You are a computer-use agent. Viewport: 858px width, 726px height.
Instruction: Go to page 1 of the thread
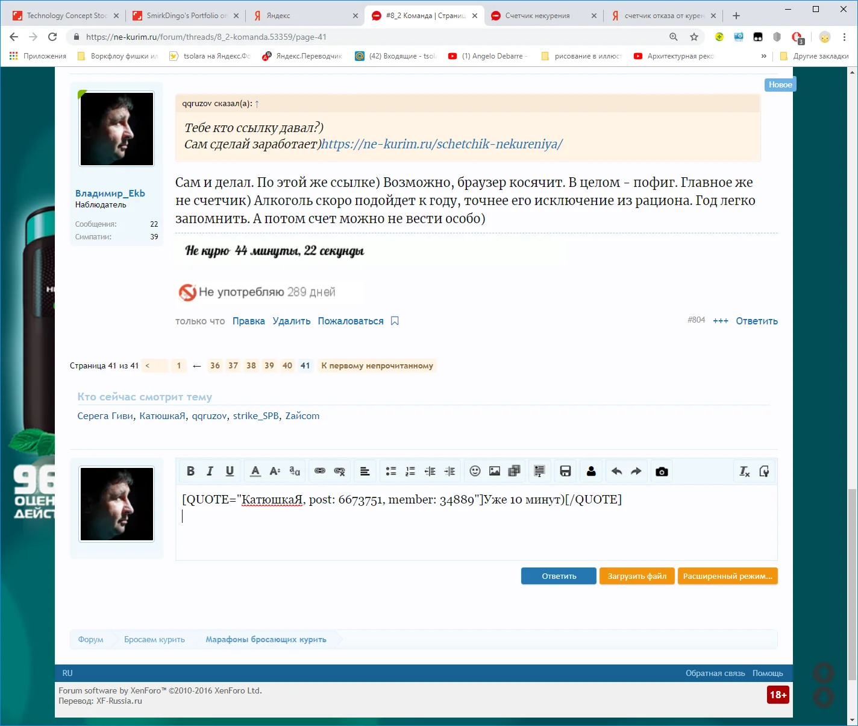coord(179,365)
